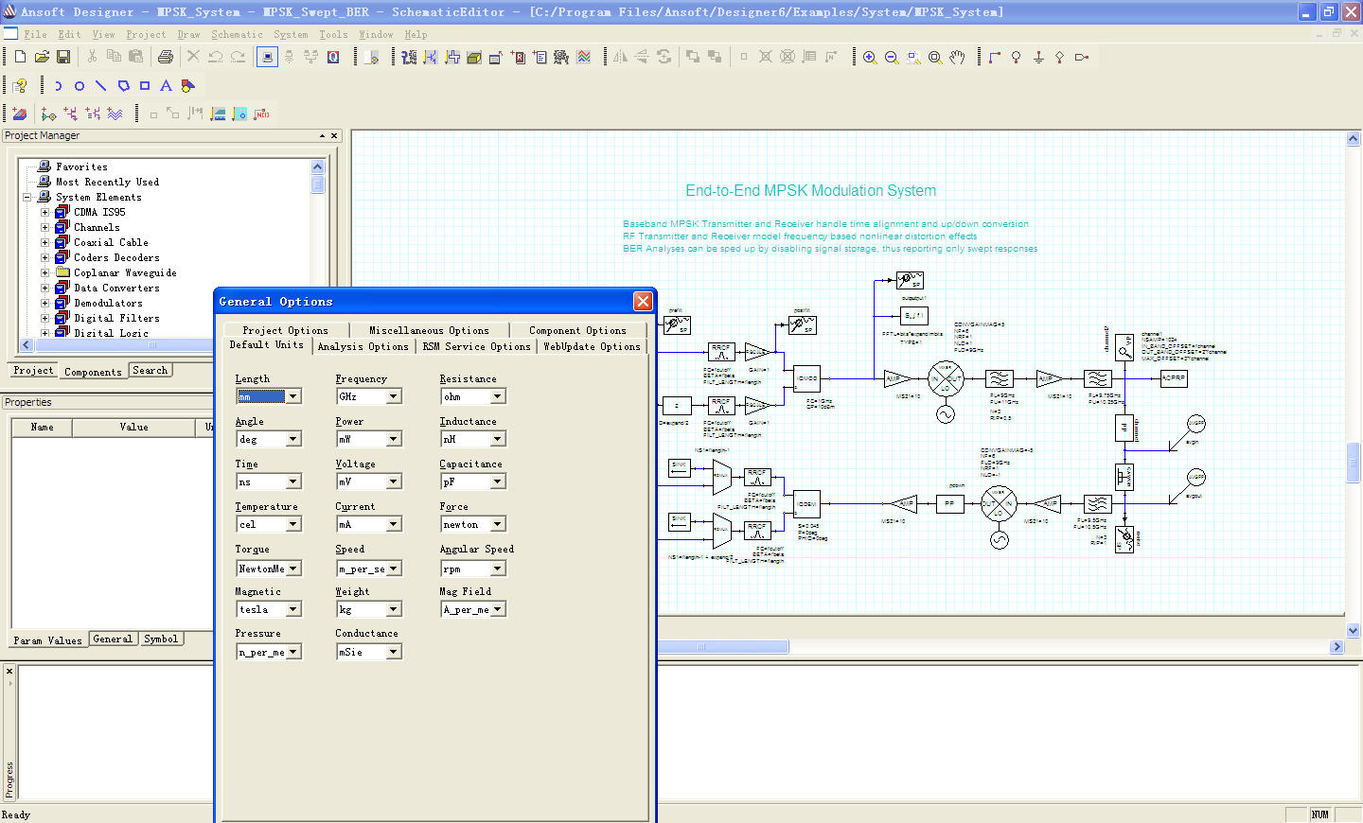The height and width of the screenshot is (823, 1363).
Task: Select the page connector port tool
Action: tap(1082, 57)
